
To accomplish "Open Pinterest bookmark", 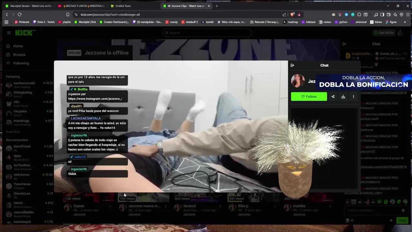I will [x=22, y=22].
